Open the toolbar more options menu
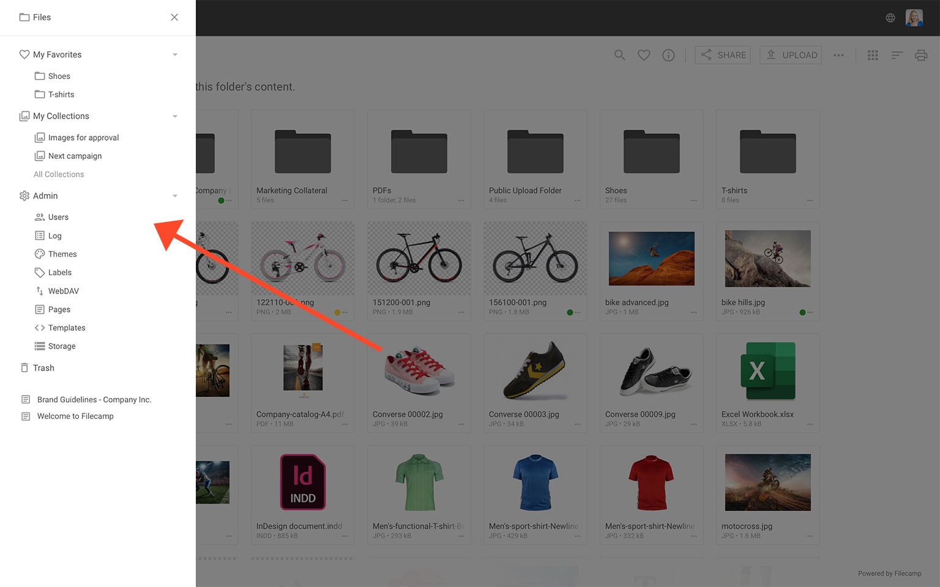 coord(838,55)
